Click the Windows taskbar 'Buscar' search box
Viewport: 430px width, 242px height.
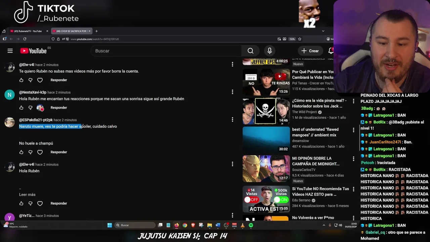pos(135,225)
